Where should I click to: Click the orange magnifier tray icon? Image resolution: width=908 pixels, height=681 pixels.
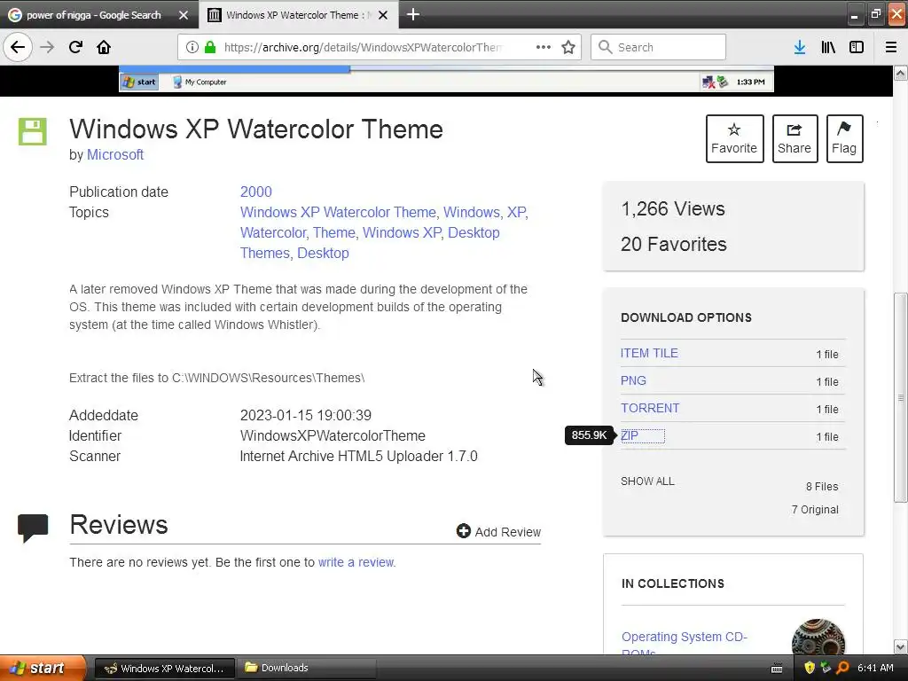842,668
